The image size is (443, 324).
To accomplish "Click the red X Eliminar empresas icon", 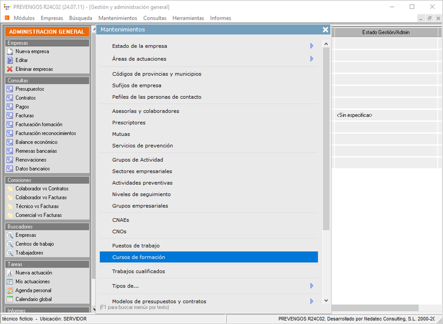I will click(10, 69).
